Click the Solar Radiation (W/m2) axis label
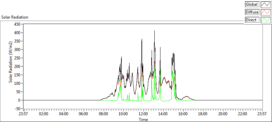 pos(11,62)
